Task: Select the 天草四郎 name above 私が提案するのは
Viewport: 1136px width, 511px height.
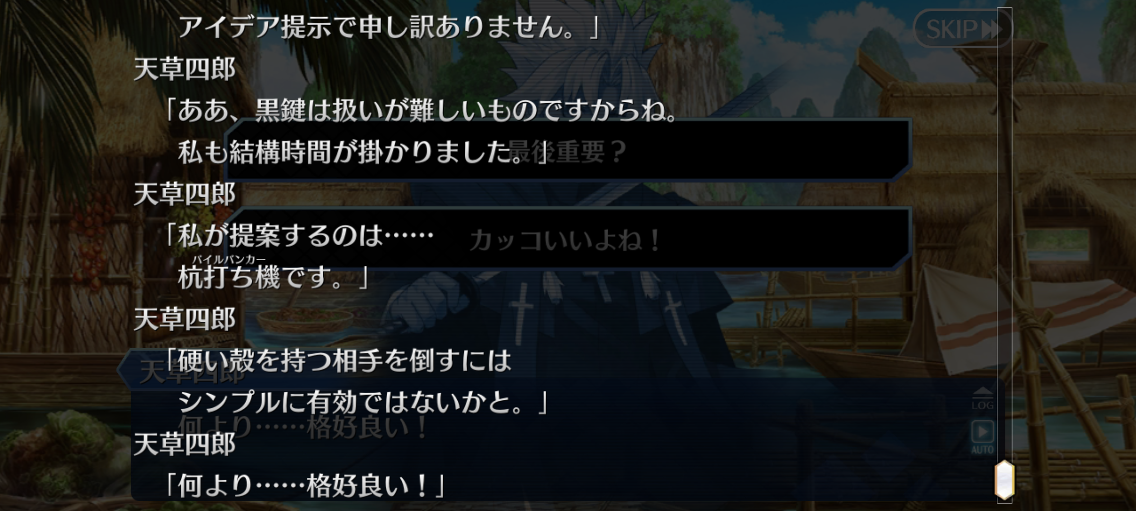Action: pyautogui.click(x=185, y=194)
